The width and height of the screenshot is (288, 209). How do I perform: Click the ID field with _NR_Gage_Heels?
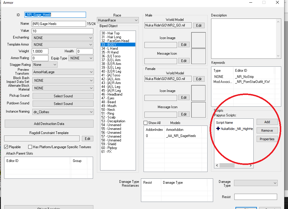coord(55,15)
